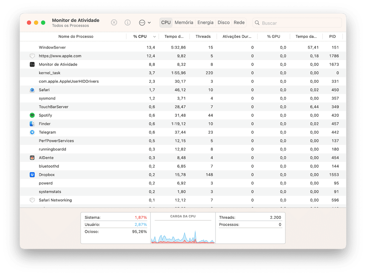Select the powerd process row

click(x=183, y=183)
